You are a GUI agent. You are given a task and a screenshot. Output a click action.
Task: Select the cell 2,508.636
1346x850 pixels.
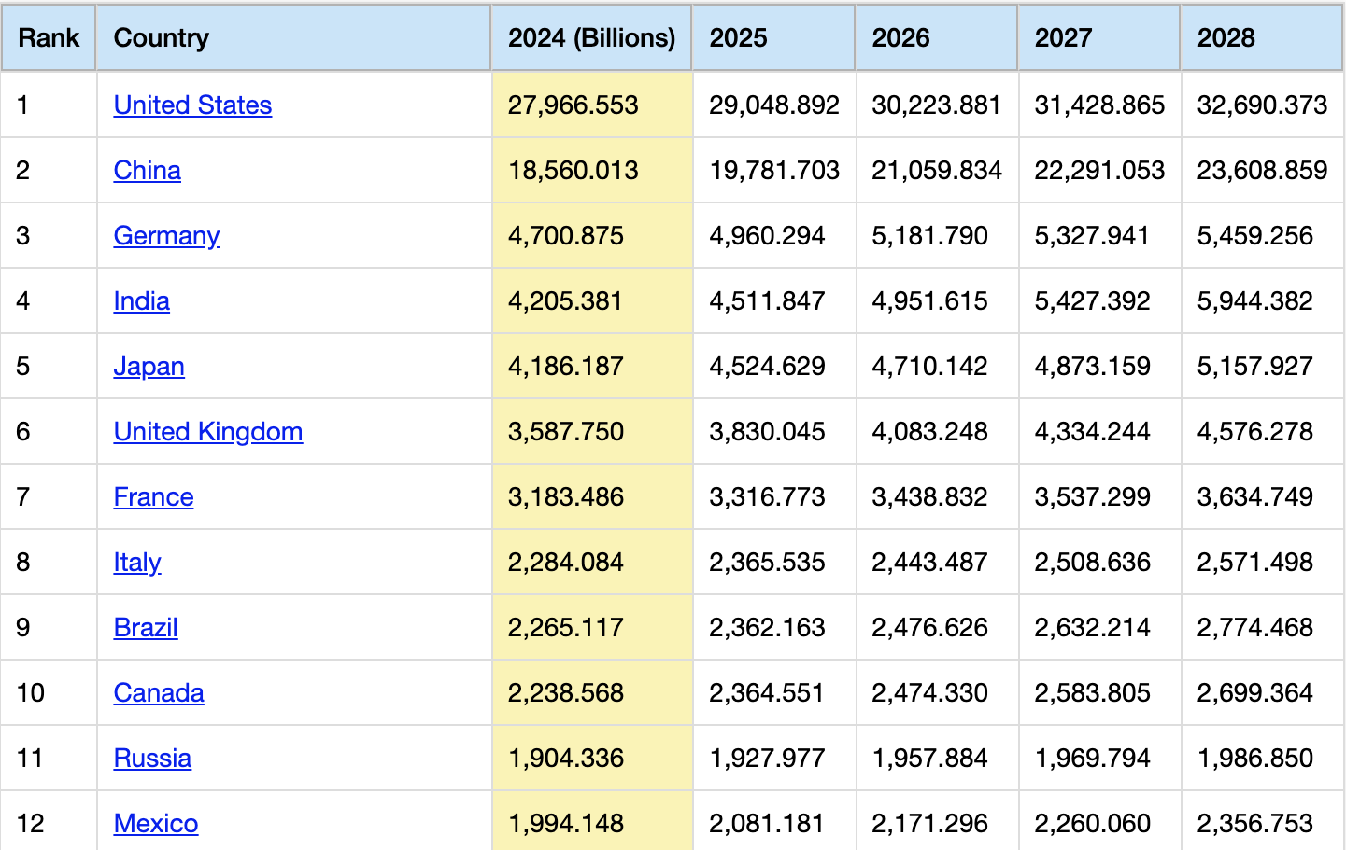(1099, 563)
